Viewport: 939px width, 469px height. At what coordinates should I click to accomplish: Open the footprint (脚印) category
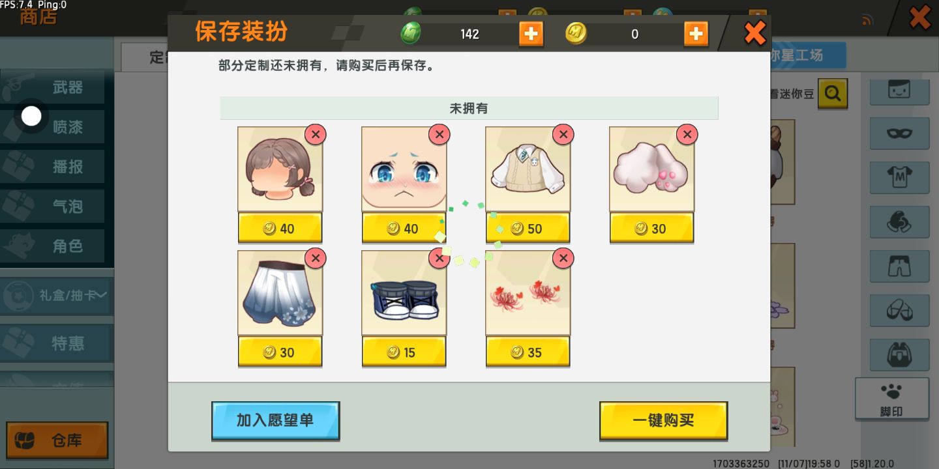[x=891, y=399]
